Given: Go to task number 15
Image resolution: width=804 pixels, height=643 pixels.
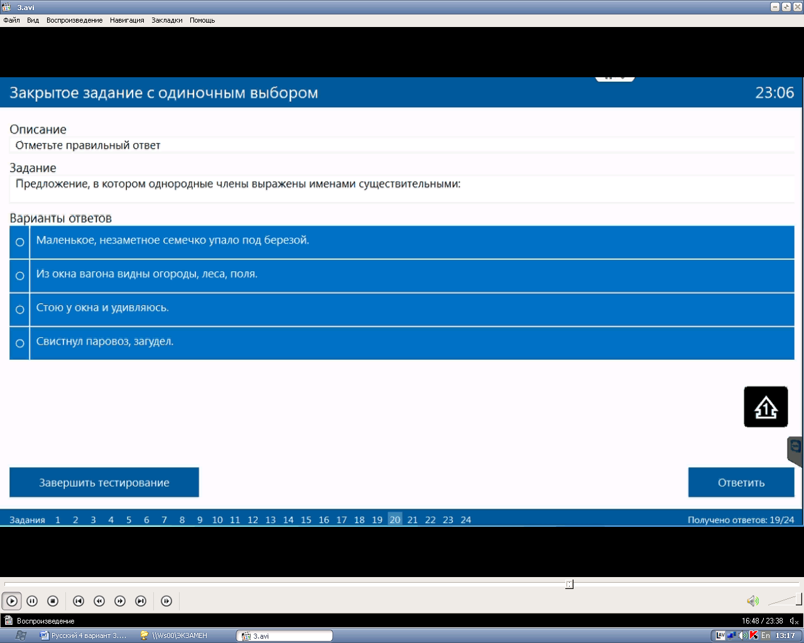Looking at the screenshot, I should click(x=306, y=520).
